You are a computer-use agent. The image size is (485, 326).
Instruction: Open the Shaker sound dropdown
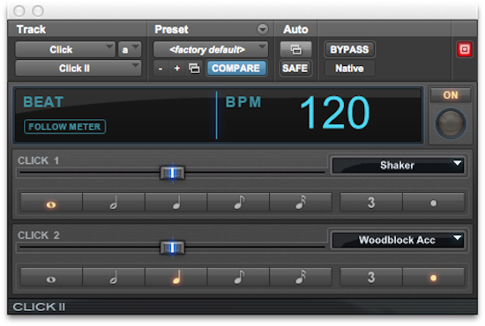tap(398, 166)
